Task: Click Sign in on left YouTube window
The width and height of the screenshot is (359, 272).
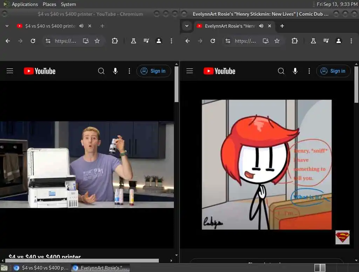Action: tap(154, 71)
